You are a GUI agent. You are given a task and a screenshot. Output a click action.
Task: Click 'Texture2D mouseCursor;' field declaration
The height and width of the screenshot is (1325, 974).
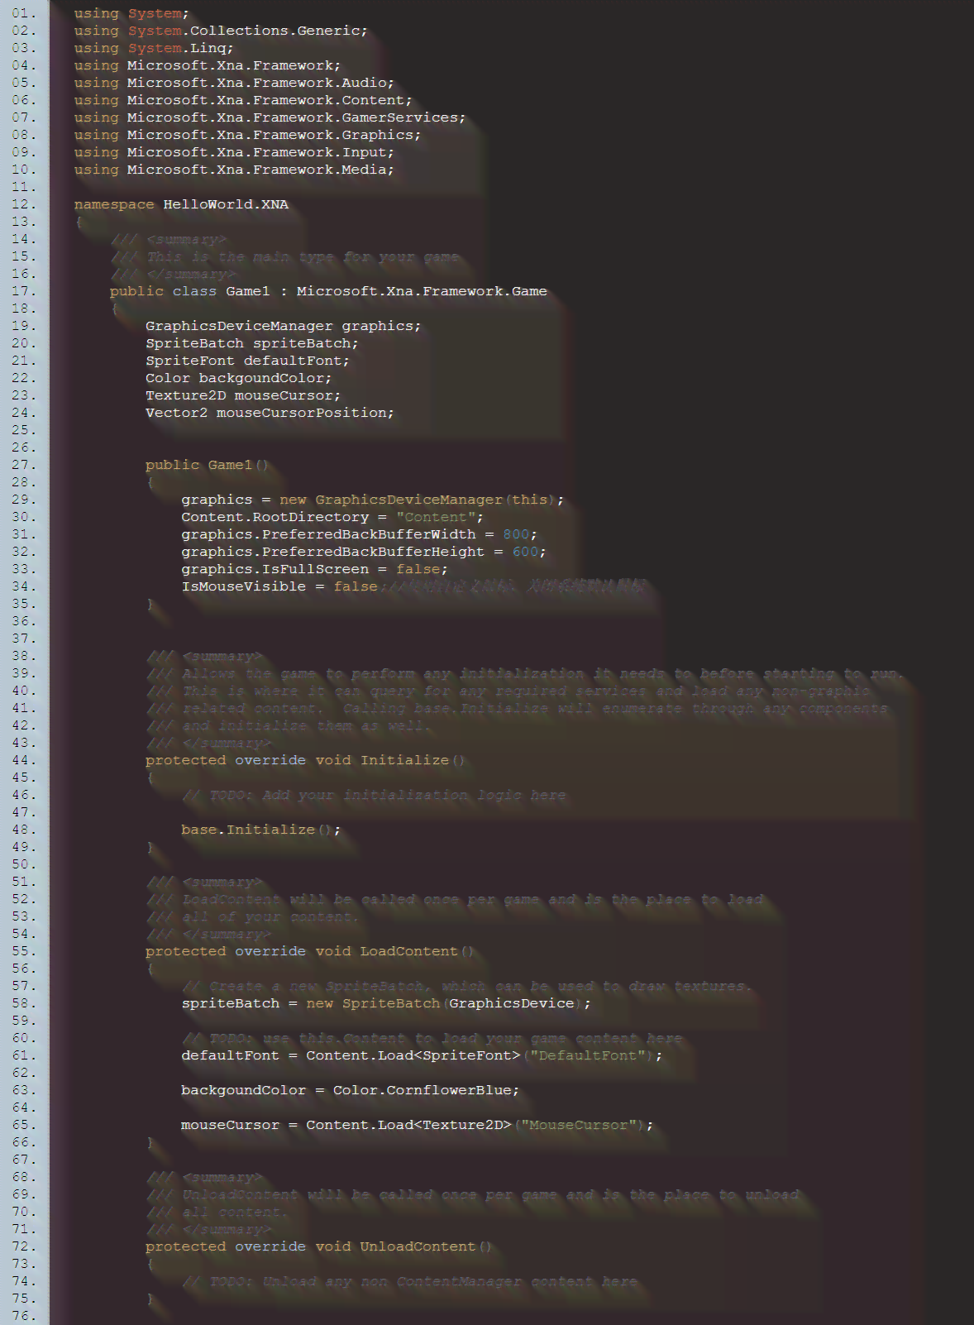coord(243,395)
